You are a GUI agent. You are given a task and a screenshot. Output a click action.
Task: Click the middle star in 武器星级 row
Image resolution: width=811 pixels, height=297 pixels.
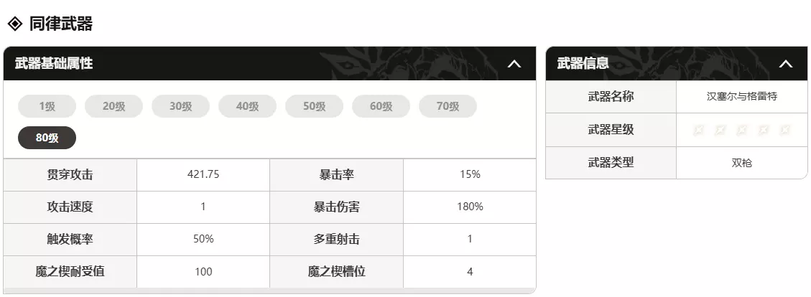pos(742,130)
